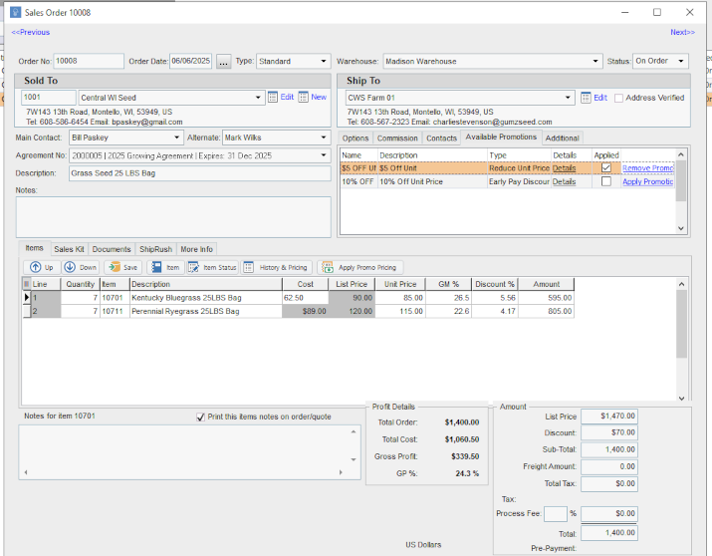Click the Process Fee percent field
This screenshot has width=712, height=556.
coord(556,514)
